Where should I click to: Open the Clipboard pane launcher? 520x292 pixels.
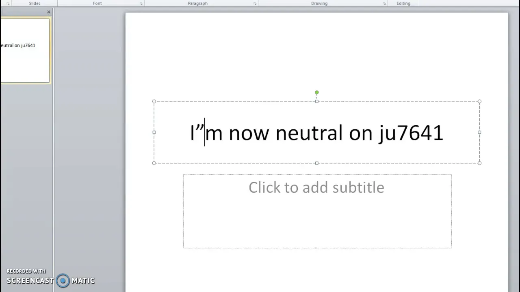pyautogui.click(x=8, y=4)
